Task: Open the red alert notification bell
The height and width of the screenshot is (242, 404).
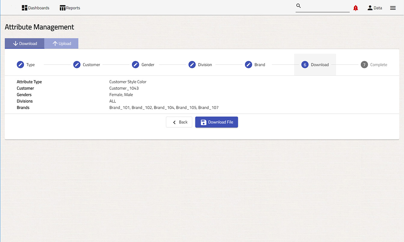Action: (356, 8)
